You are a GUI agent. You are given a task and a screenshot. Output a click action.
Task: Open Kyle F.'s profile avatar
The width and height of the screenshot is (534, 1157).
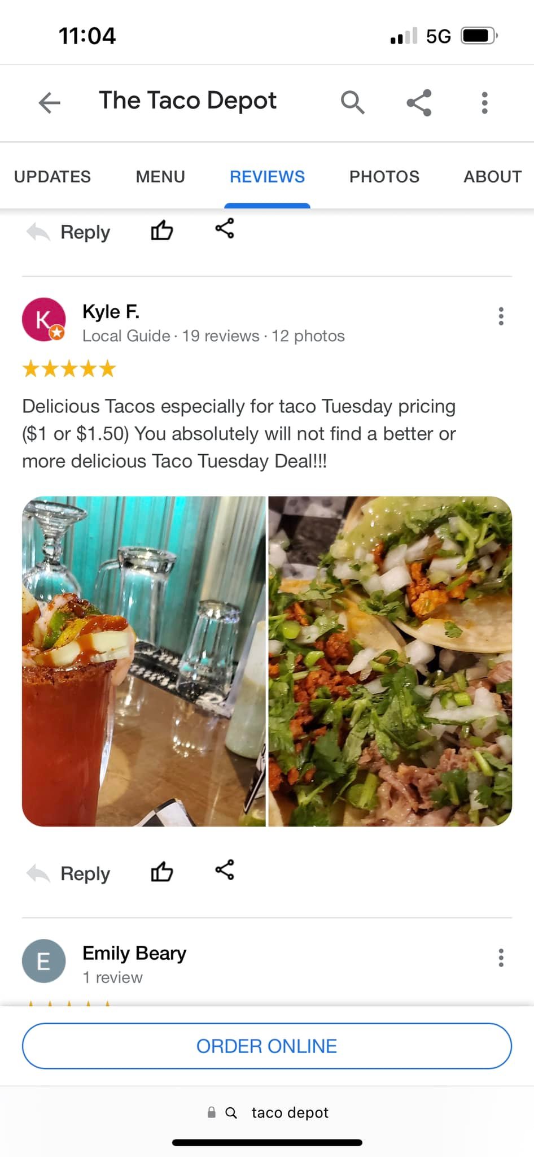pos(43,320)
